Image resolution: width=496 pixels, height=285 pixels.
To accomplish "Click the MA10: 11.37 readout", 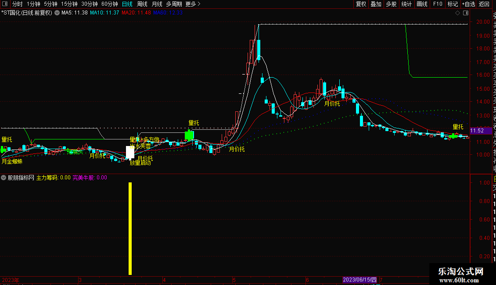I will [x=104, y=13].
